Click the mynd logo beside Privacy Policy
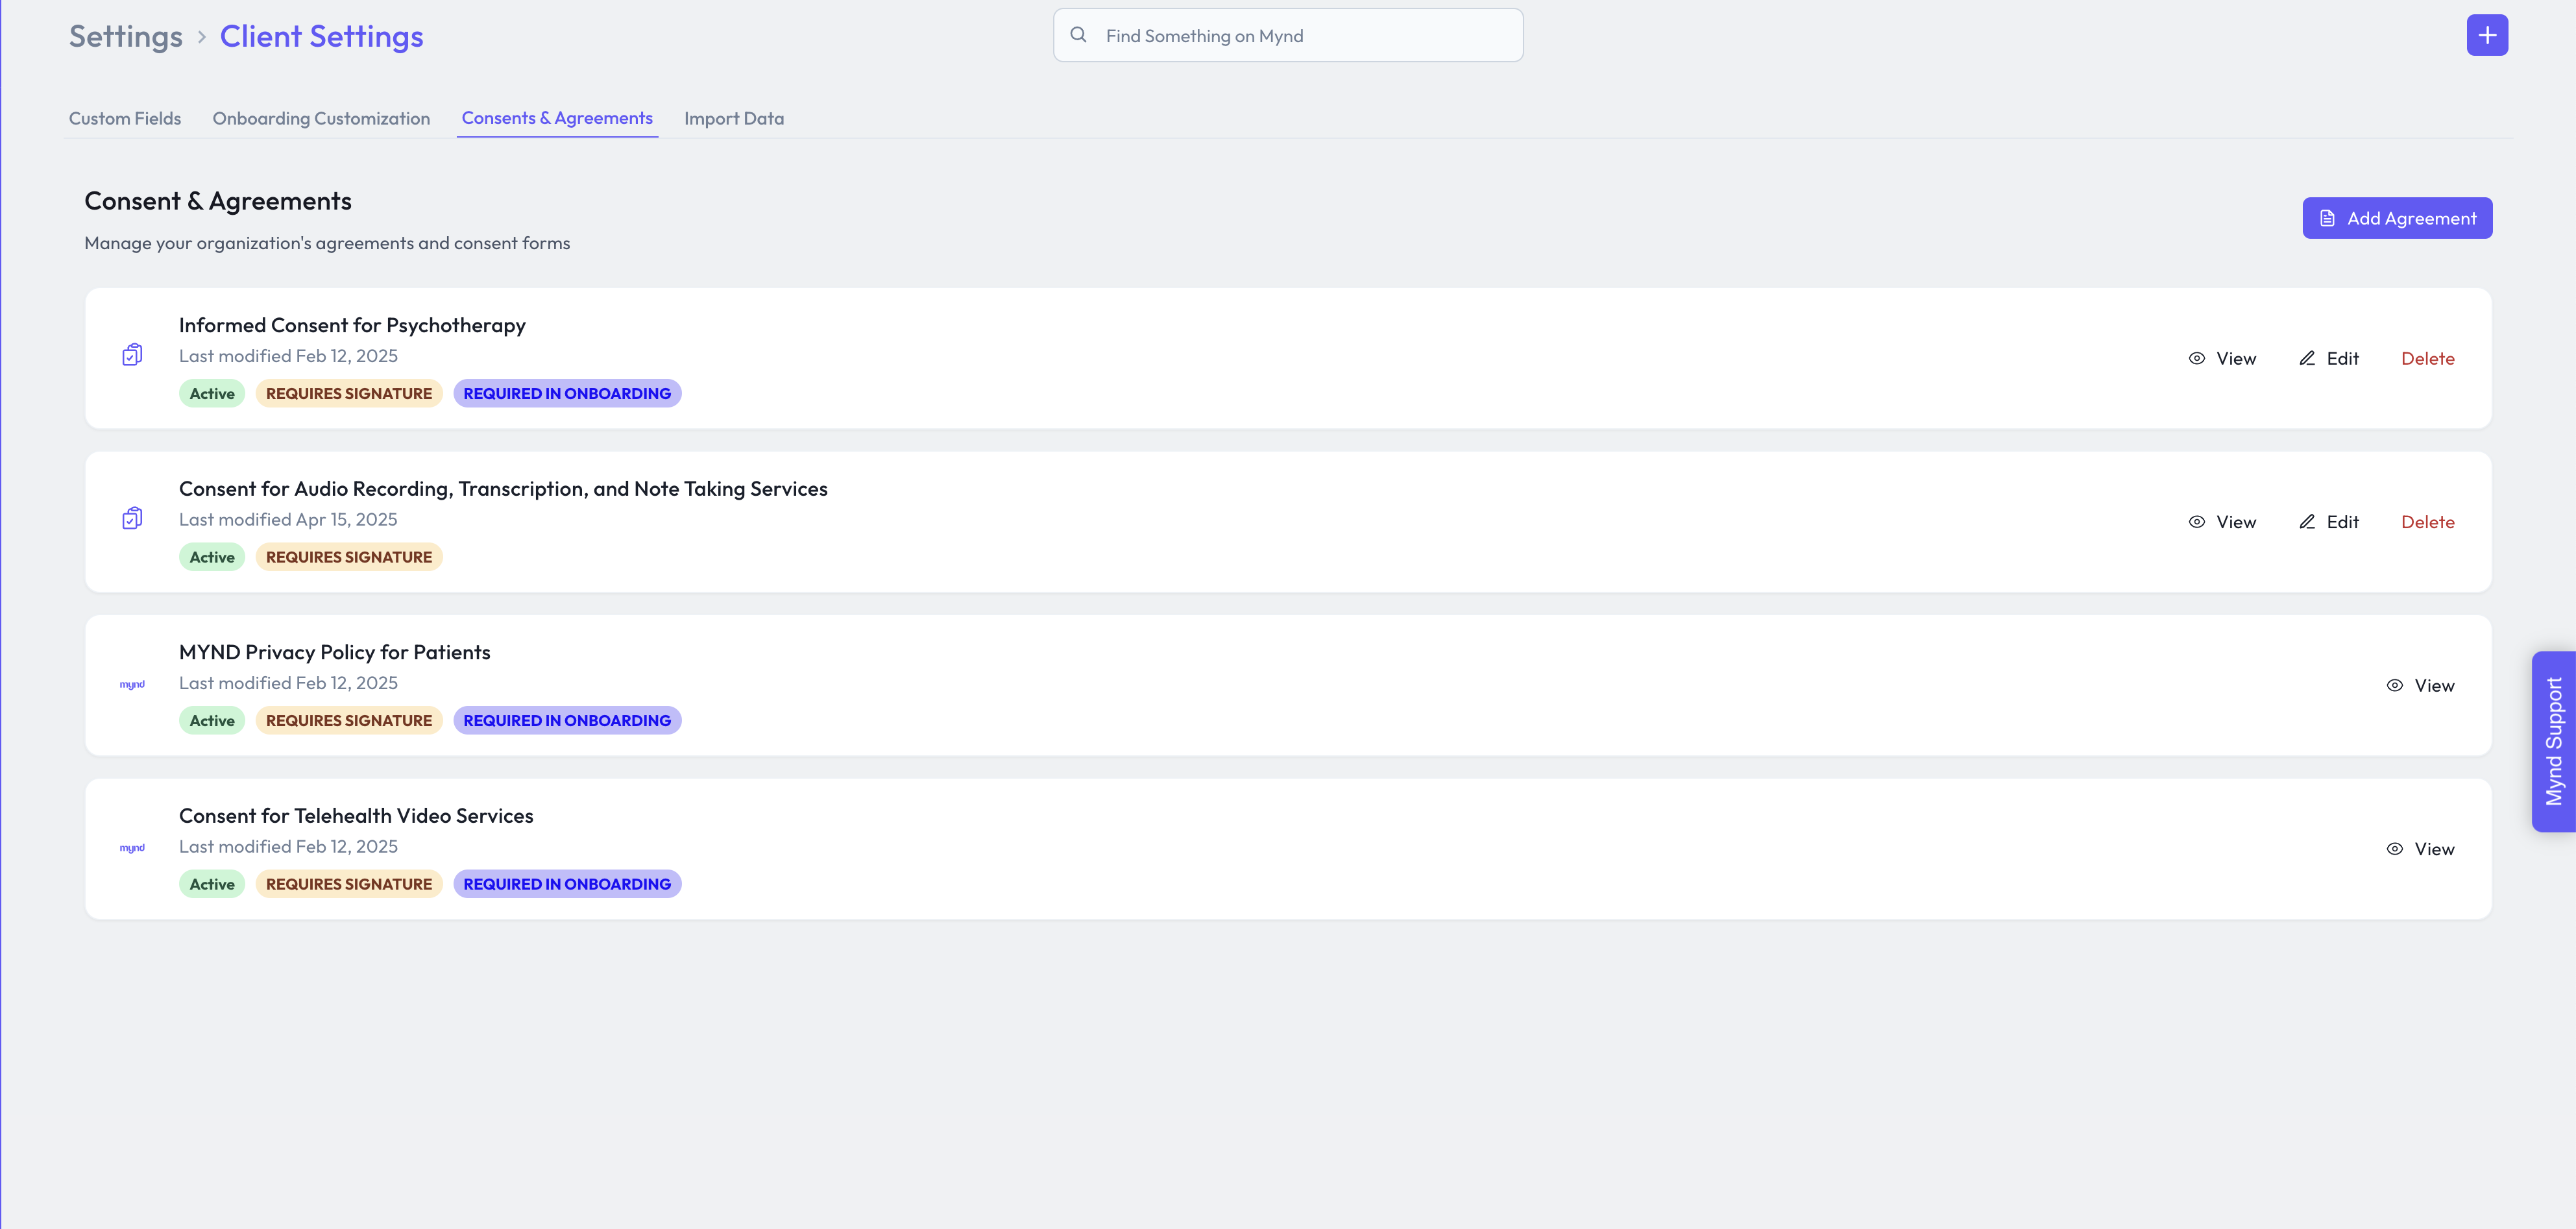This screenshot has width=2576, height=1229. (132, 685)
